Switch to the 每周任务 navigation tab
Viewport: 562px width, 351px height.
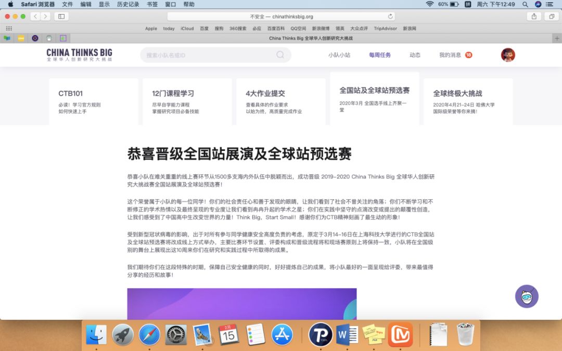coord(380,55)
